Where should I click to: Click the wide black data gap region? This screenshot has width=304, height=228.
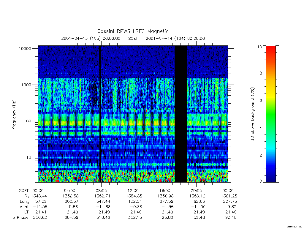(x=181, y=114)
